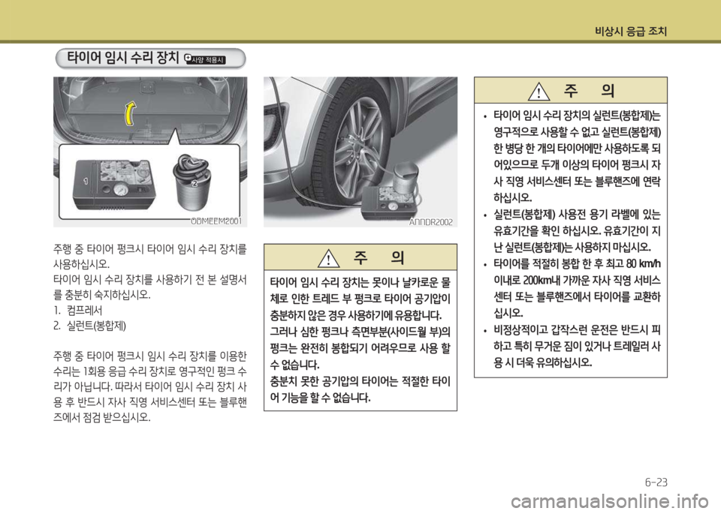Click page number '6-23'
Screen dimensions: 721x514
656,482
